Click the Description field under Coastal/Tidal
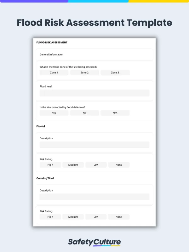Viewport: 189px width, 252px height. [94, 197]
